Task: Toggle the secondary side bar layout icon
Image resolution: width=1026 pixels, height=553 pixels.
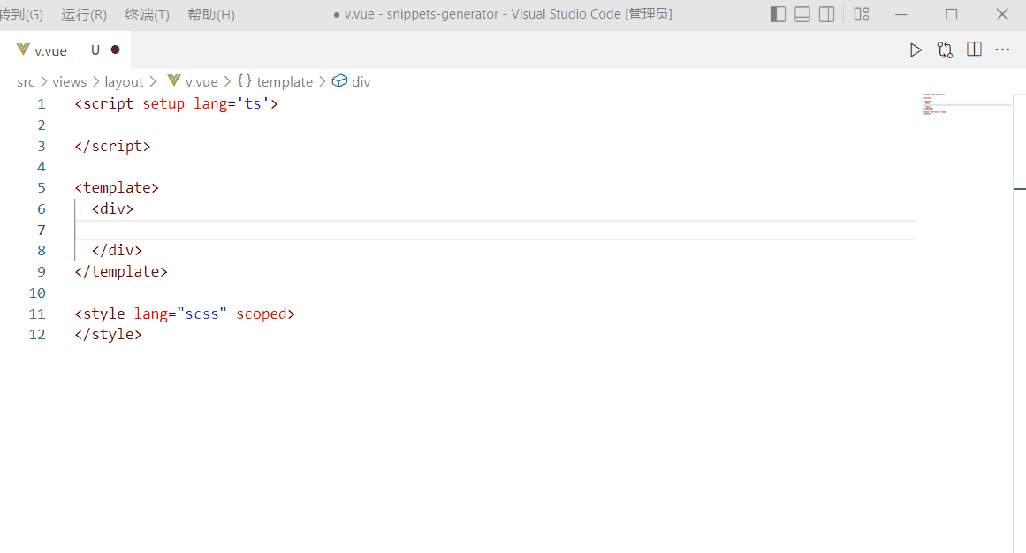Action: (827, 14)
